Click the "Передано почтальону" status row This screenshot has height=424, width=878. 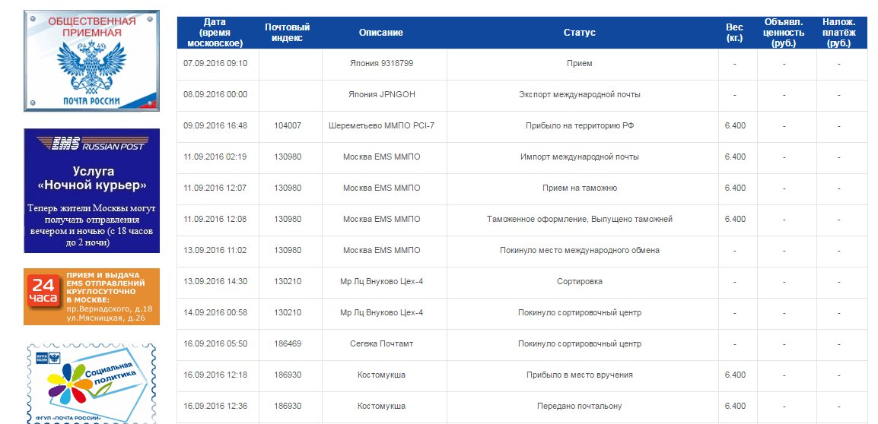[x=579, y=406]
